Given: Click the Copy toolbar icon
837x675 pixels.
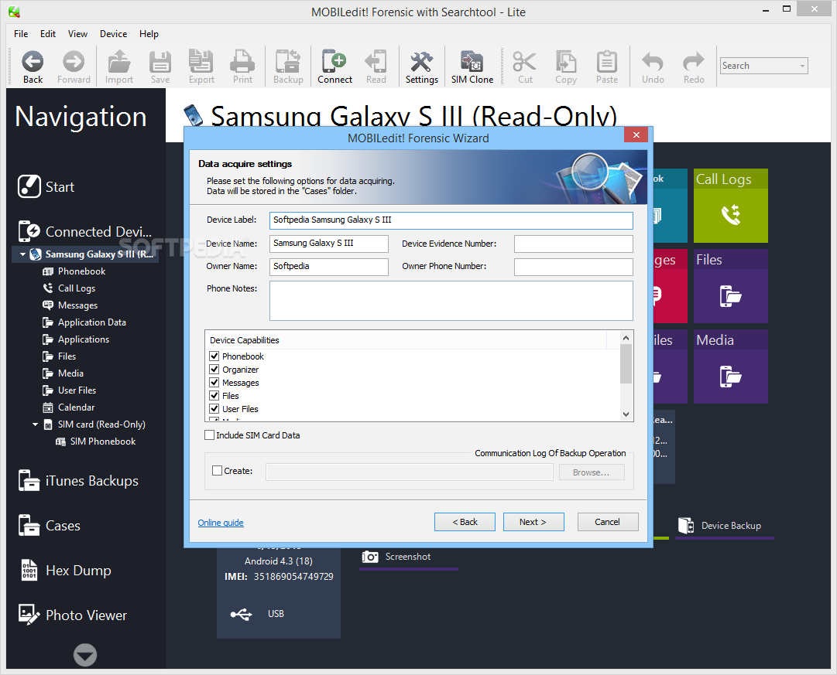Looking at the screenshot, I should tap(566, 66).
